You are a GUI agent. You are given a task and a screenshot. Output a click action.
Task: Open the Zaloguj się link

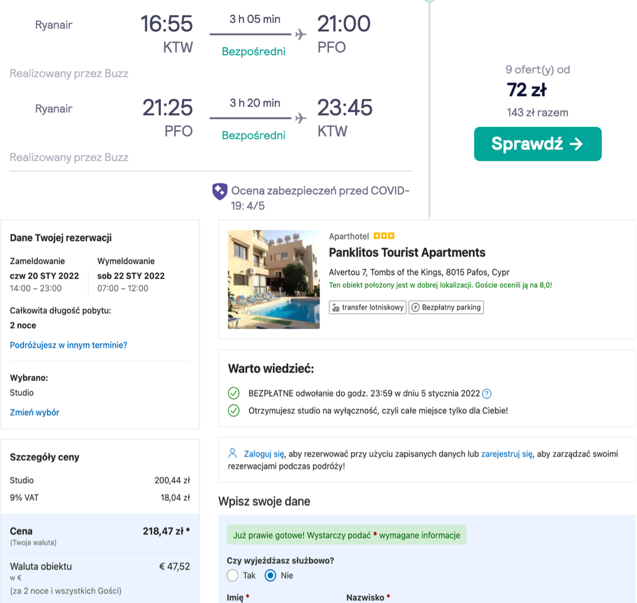coord(264,454)
